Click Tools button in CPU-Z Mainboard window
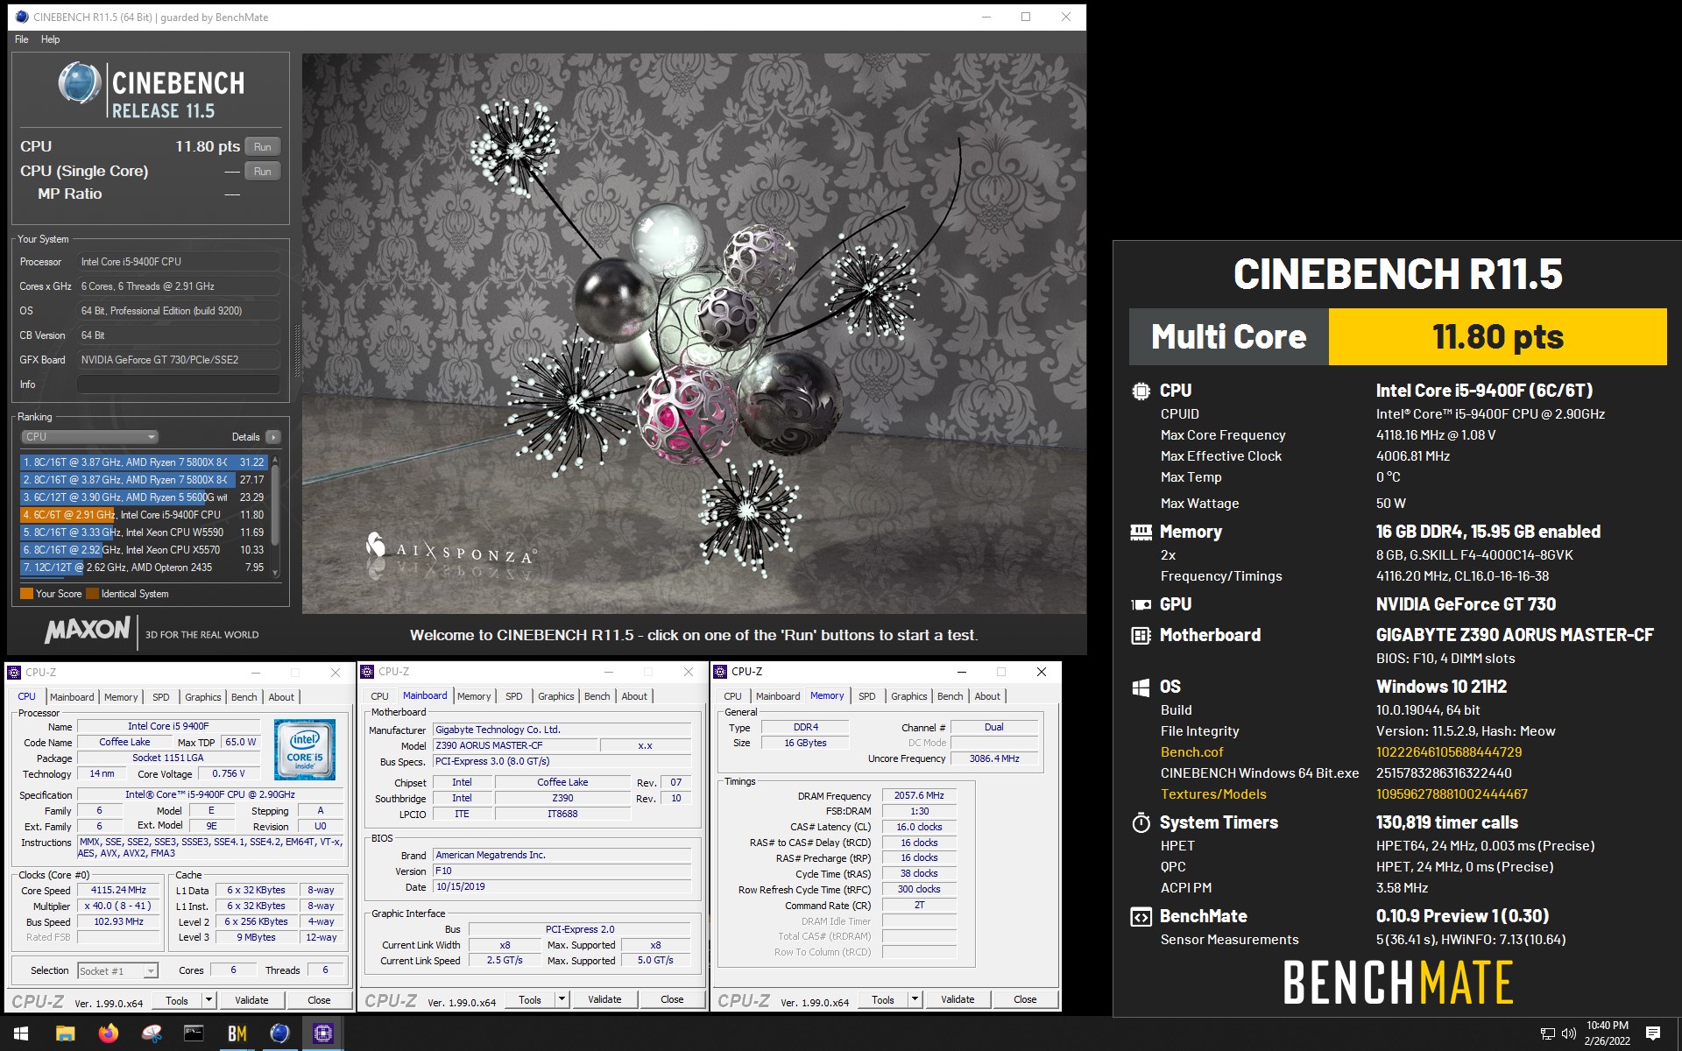 coord(530,999)
